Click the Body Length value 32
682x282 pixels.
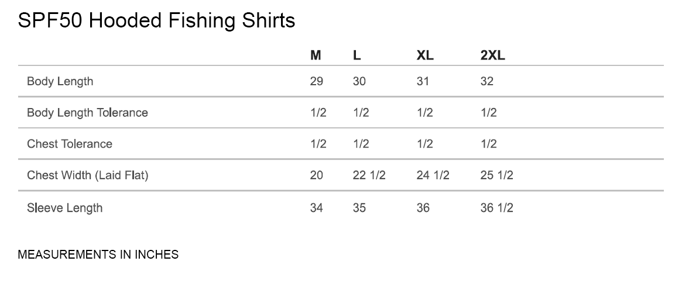tap(487, 81)
